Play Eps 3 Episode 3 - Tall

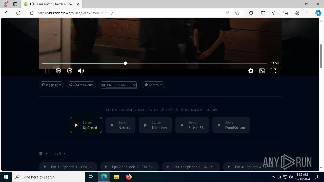(191, 167)
